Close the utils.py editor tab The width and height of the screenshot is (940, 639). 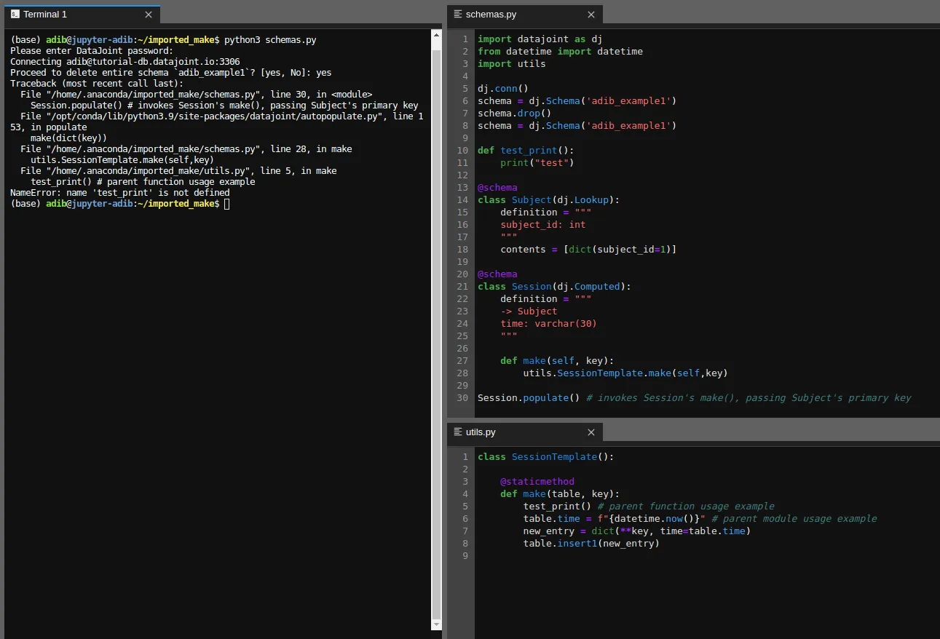591,432
